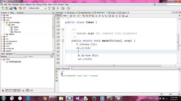Switch to the Services panel tab
The image size is (181, 101).
click(20, 13)
